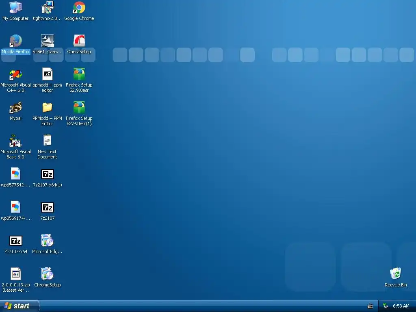Select the OperaSetup installer icon
Viewport: 416px width, 312px height.
tap(79, 41)
